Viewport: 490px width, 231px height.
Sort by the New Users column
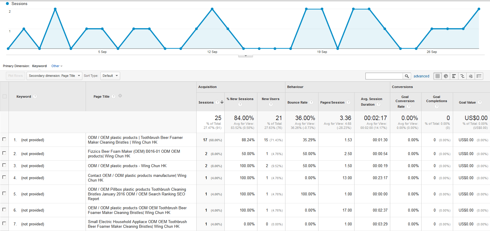[271, 99]
